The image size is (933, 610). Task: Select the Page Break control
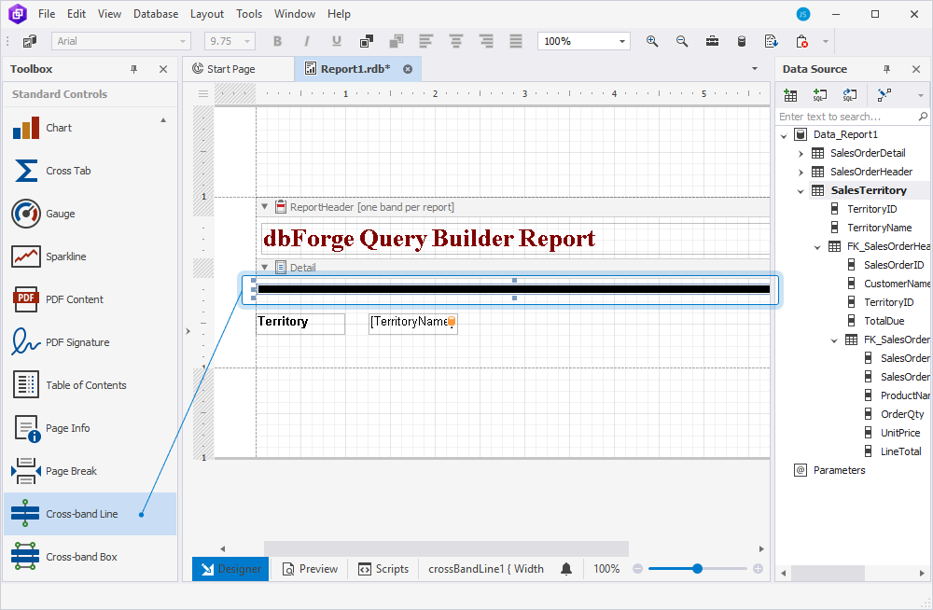pos(90,471)
